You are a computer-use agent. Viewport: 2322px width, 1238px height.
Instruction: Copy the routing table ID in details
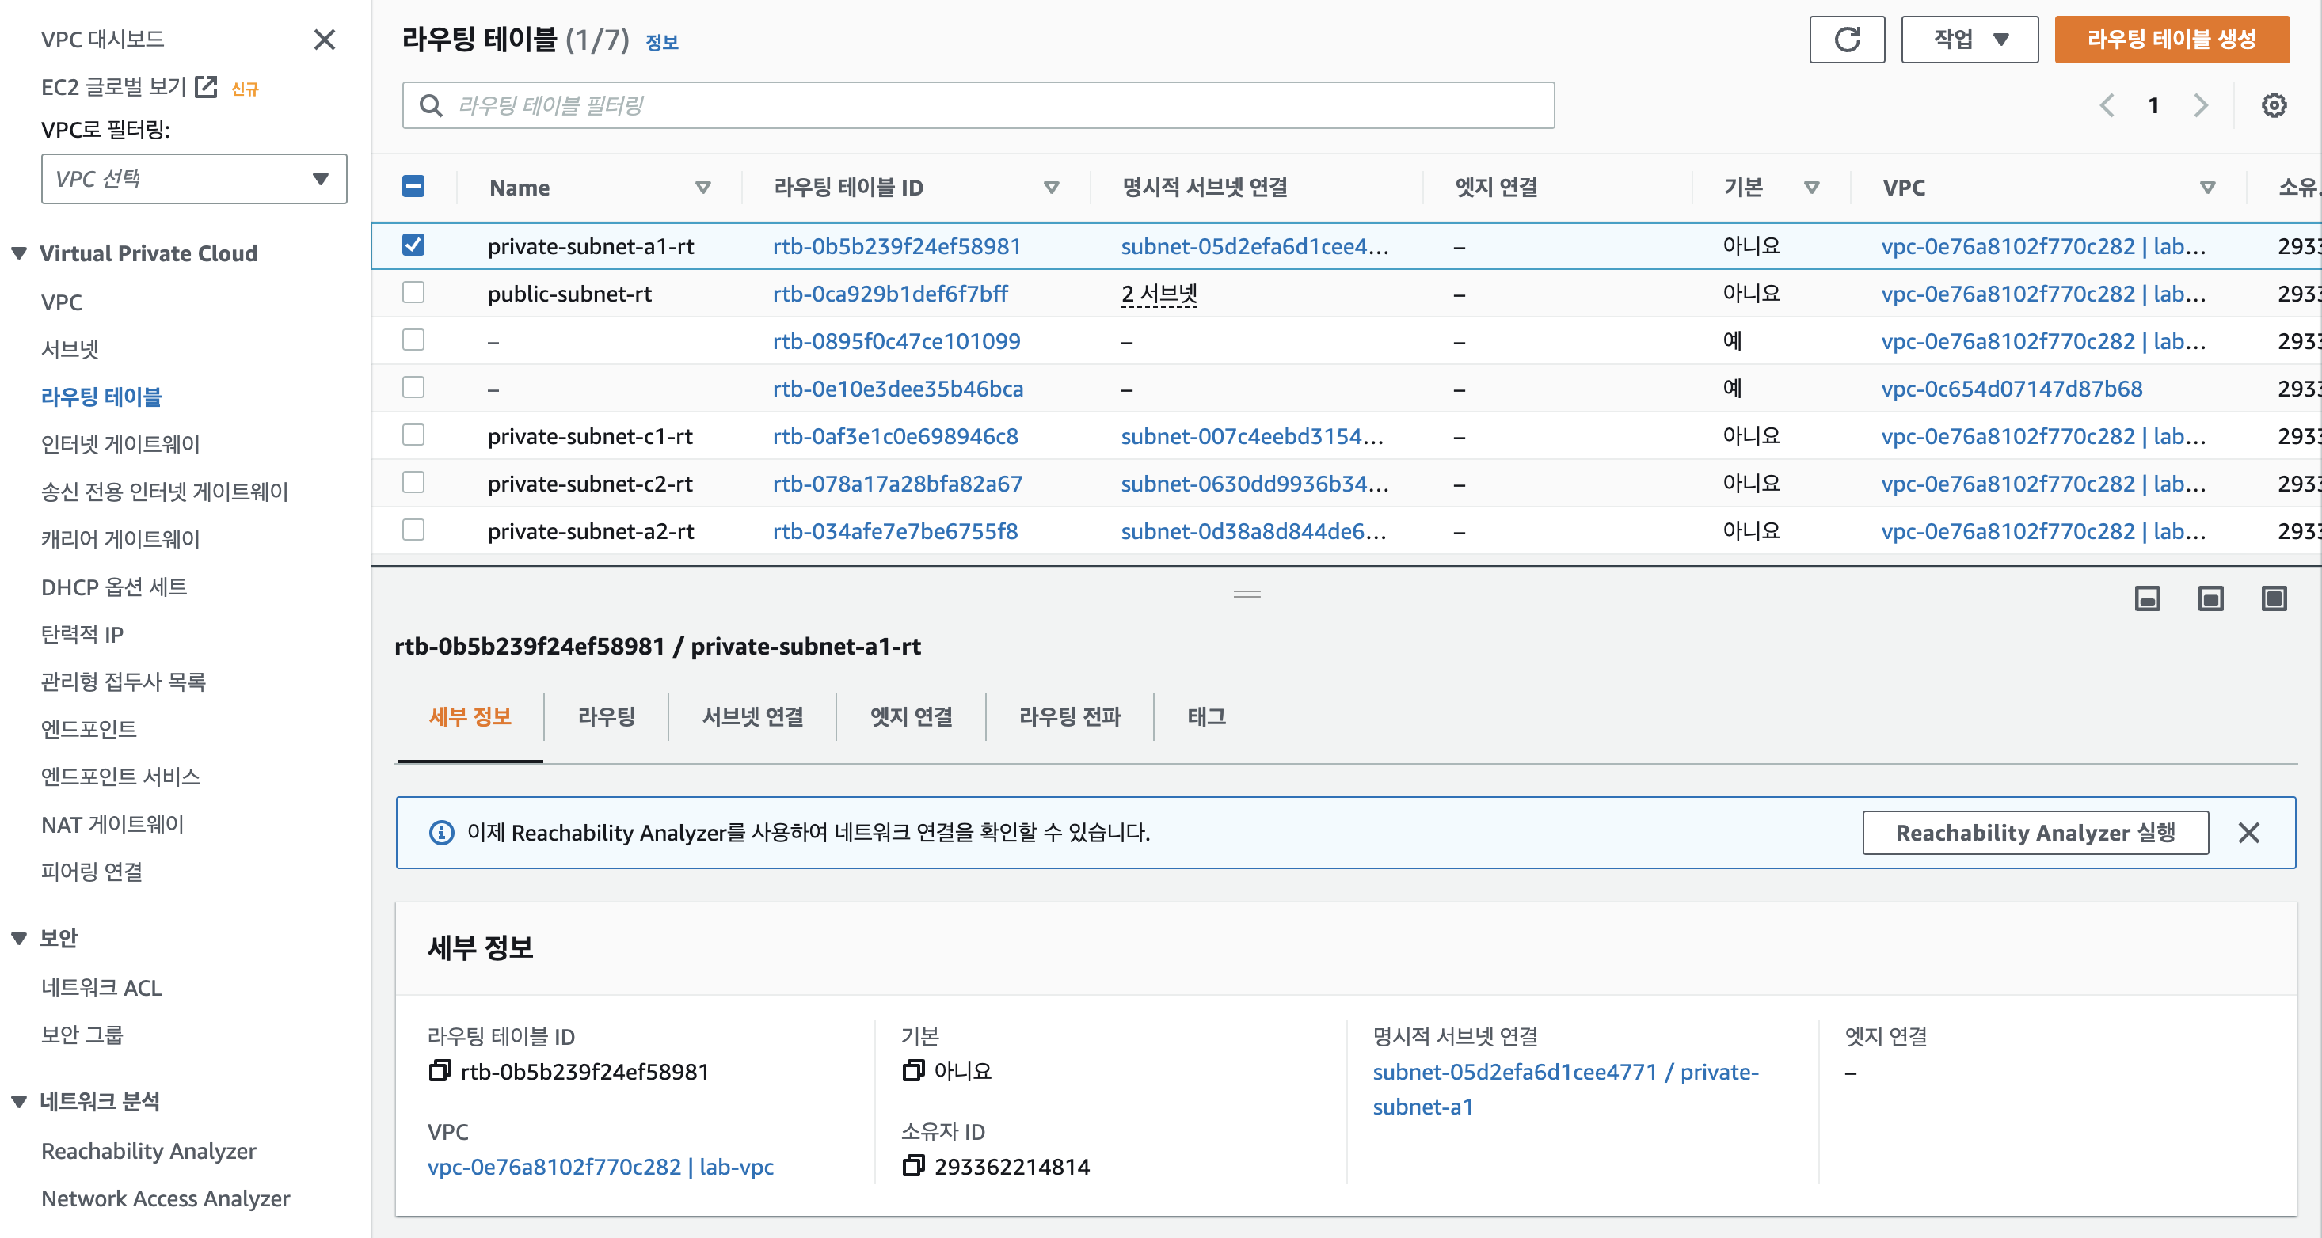click(x=439, y=1070)
